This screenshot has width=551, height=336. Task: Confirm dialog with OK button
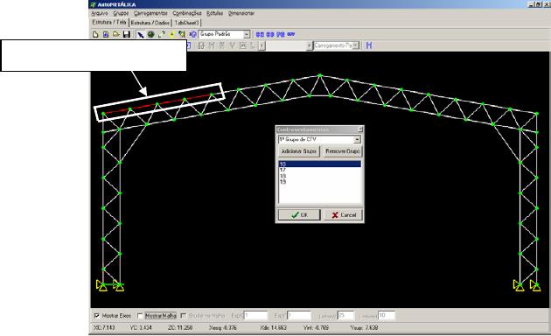click(299, 214)
